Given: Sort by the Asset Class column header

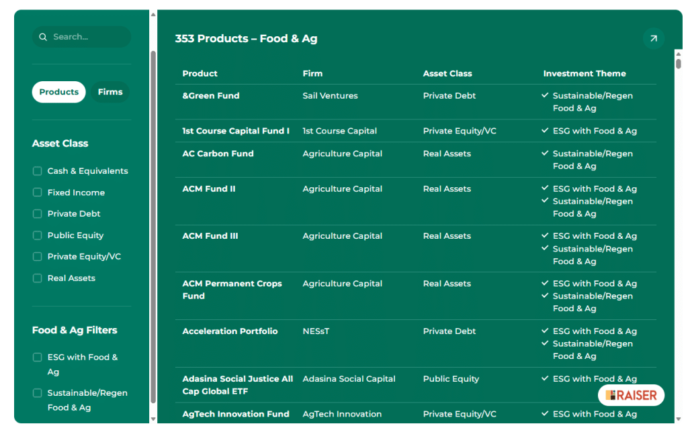Looking at the screenshot, I should (447, 74).
